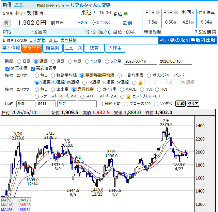This screenshot has height=212, width=218.
Task: Open the チャート tab
Action: (x=32, y=48)
